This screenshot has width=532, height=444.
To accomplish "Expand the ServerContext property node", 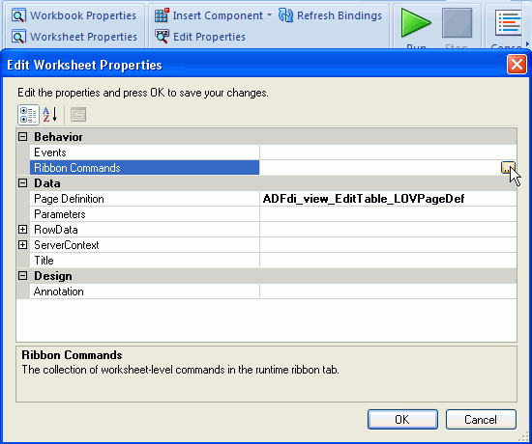I will [x=23, y=245].
